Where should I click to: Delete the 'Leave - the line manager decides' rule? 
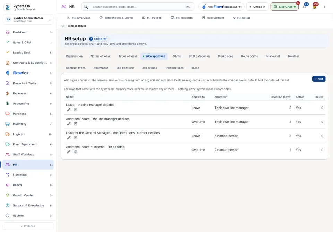pos(76,110)
